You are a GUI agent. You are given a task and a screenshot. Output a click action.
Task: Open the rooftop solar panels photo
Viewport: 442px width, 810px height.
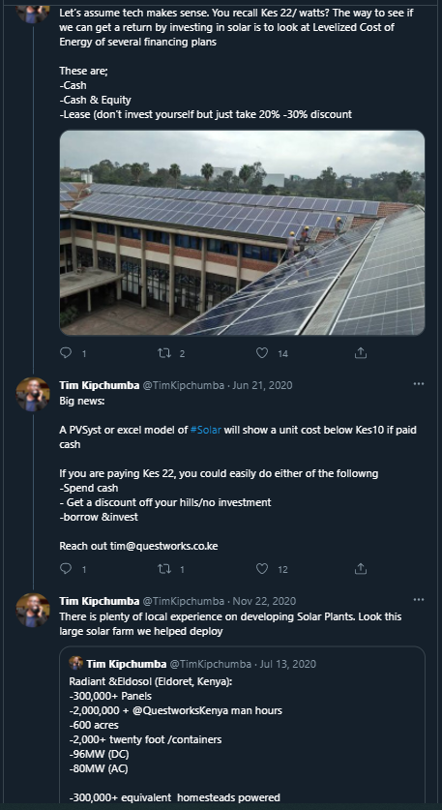[x=242, y=232]
